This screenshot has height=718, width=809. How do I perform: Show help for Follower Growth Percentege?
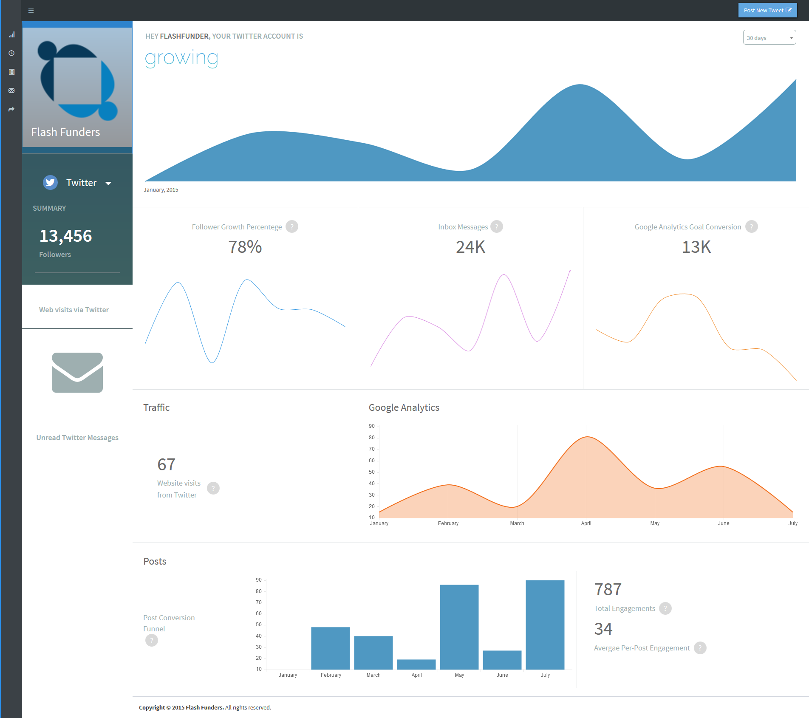click(292, 226)
